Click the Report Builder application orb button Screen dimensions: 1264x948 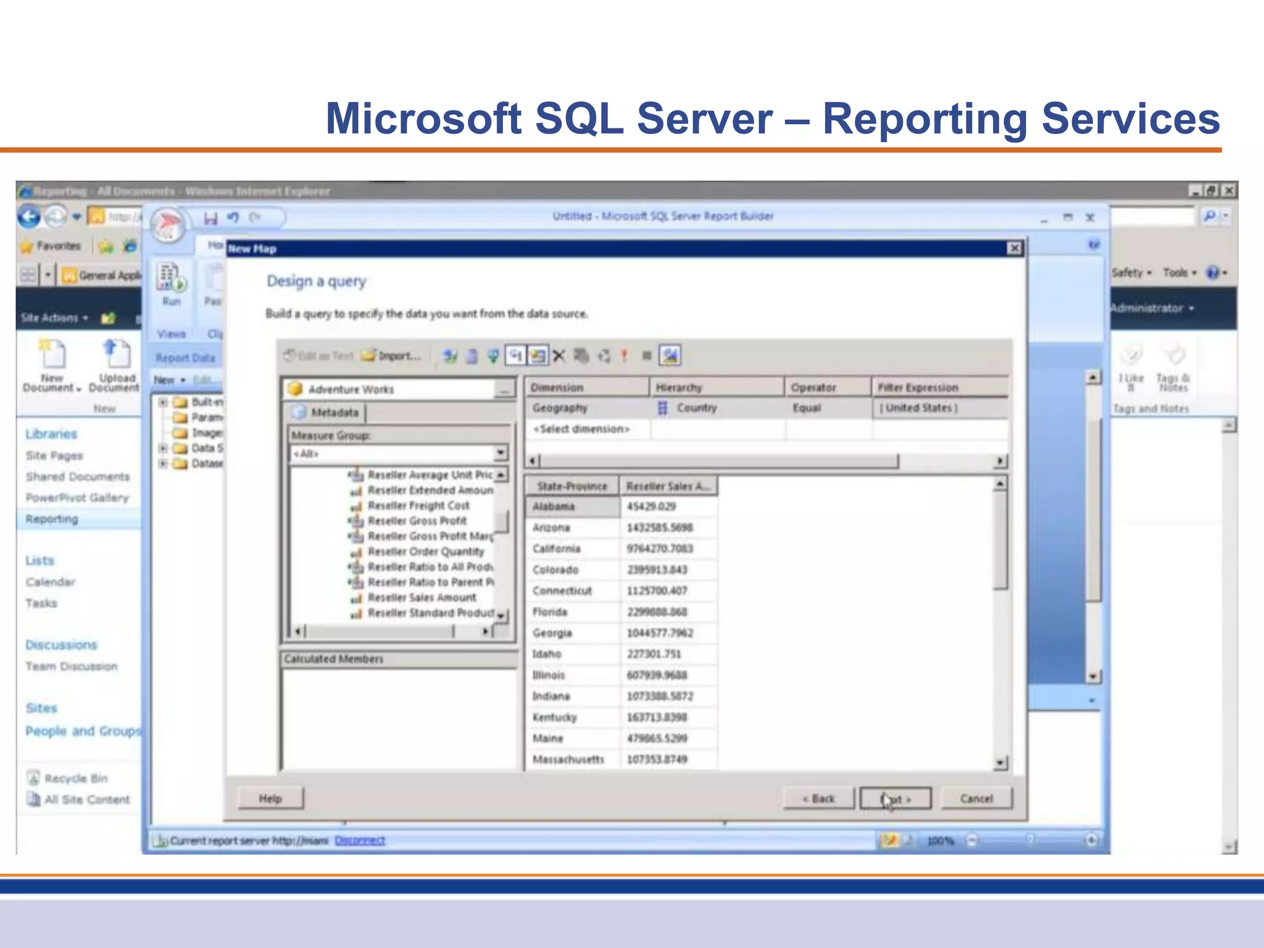[168, 225]
